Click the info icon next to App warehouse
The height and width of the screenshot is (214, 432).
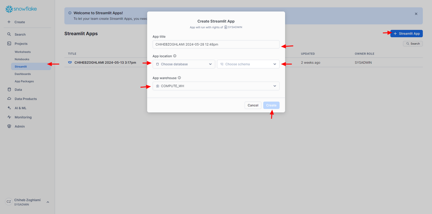point(179,78)
